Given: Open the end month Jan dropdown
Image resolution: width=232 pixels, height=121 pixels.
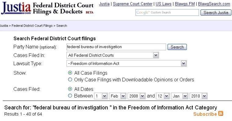Looking at the screenshot, I should (x=179, y=96).
